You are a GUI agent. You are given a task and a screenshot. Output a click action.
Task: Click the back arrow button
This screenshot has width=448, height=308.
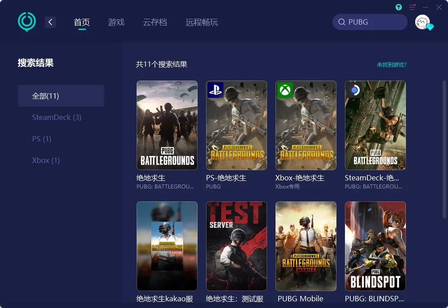coord(50,22)
